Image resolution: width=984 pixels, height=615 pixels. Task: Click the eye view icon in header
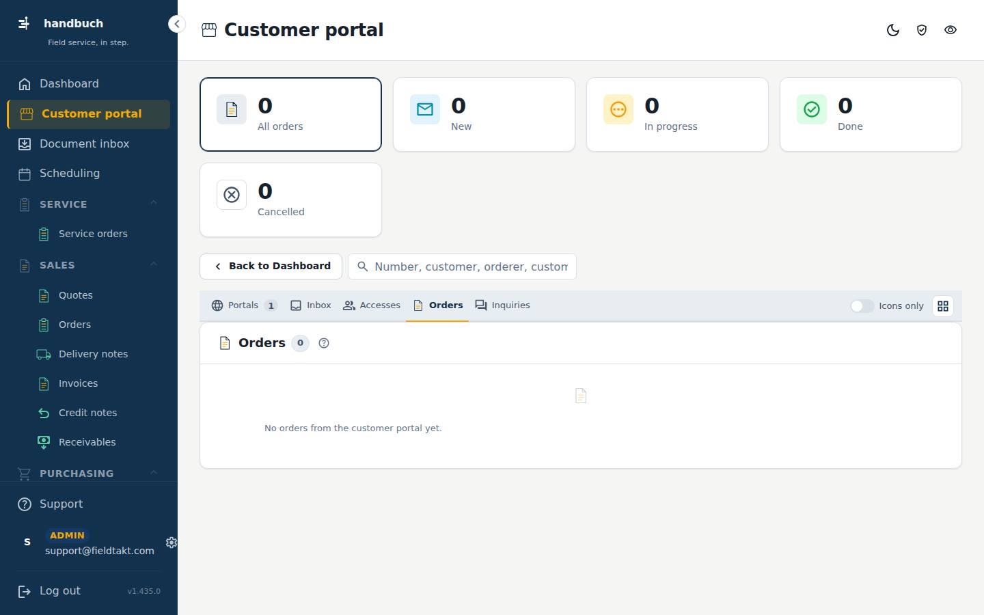click(x=951, y=30)
